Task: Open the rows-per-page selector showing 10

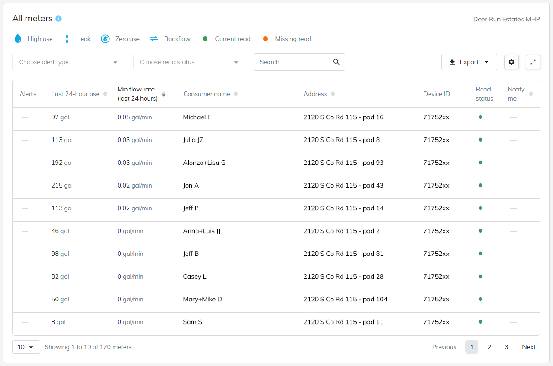Action: (x=26, y=346)
